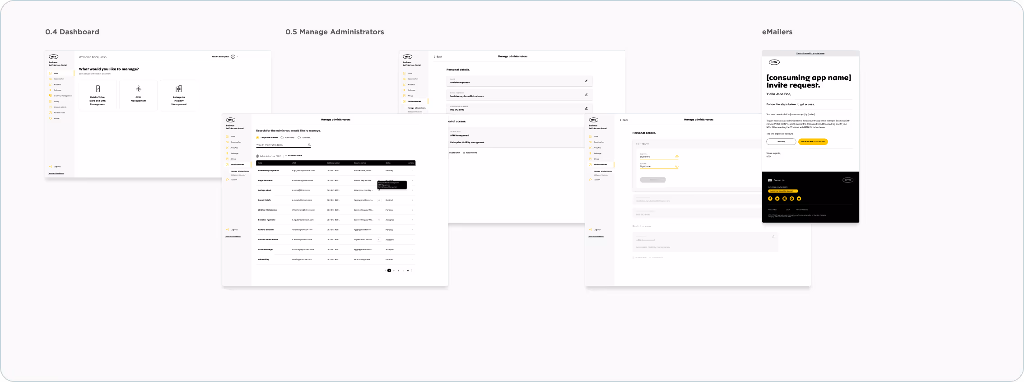Edit the Busisiwe Ngubane name field pencil
This screenshot has height=382, width=1024.
586,81
